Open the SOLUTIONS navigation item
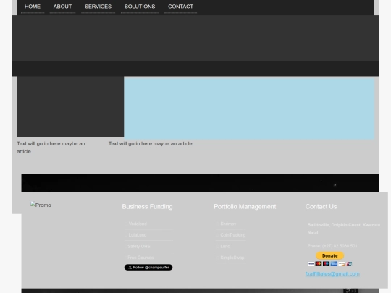This screenshot has width=391, height=293. 140,7
